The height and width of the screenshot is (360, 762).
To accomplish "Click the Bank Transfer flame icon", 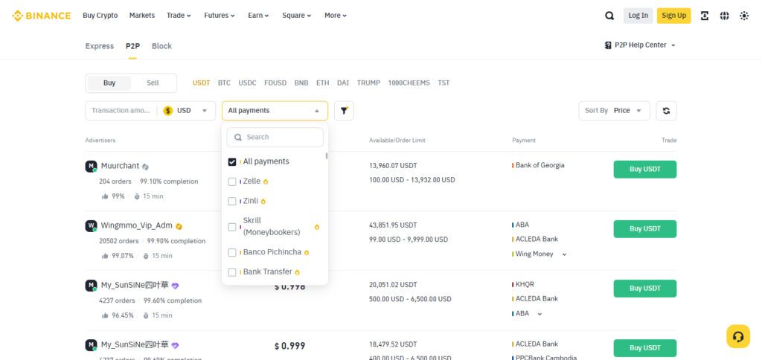I will point(297,272).
